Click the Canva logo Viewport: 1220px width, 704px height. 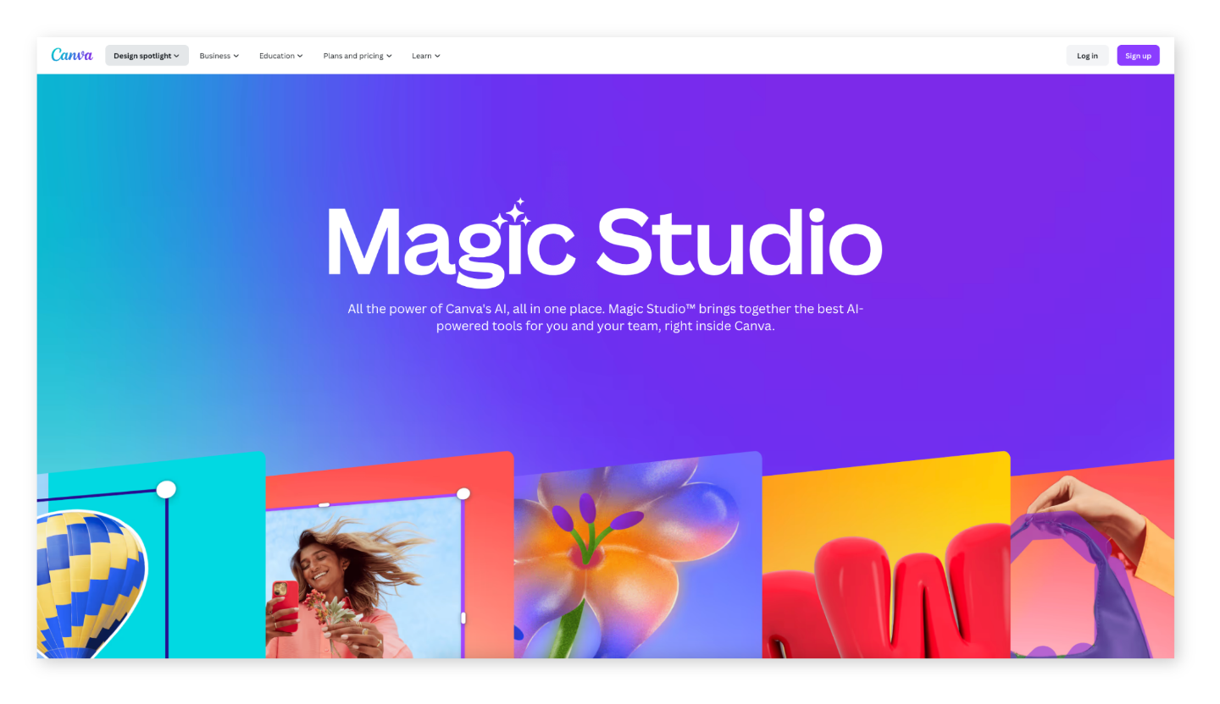[72, 55]
